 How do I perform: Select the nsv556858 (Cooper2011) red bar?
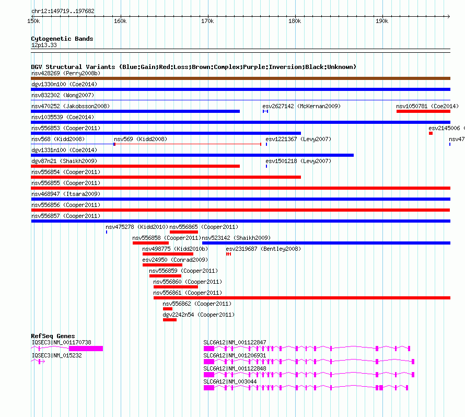150,243
